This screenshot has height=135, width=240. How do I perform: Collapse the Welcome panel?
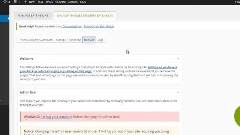point(178,59)
